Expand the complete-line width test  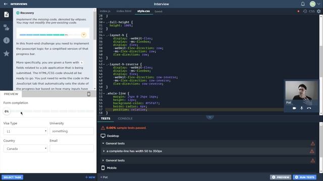(x=104, y=151)
